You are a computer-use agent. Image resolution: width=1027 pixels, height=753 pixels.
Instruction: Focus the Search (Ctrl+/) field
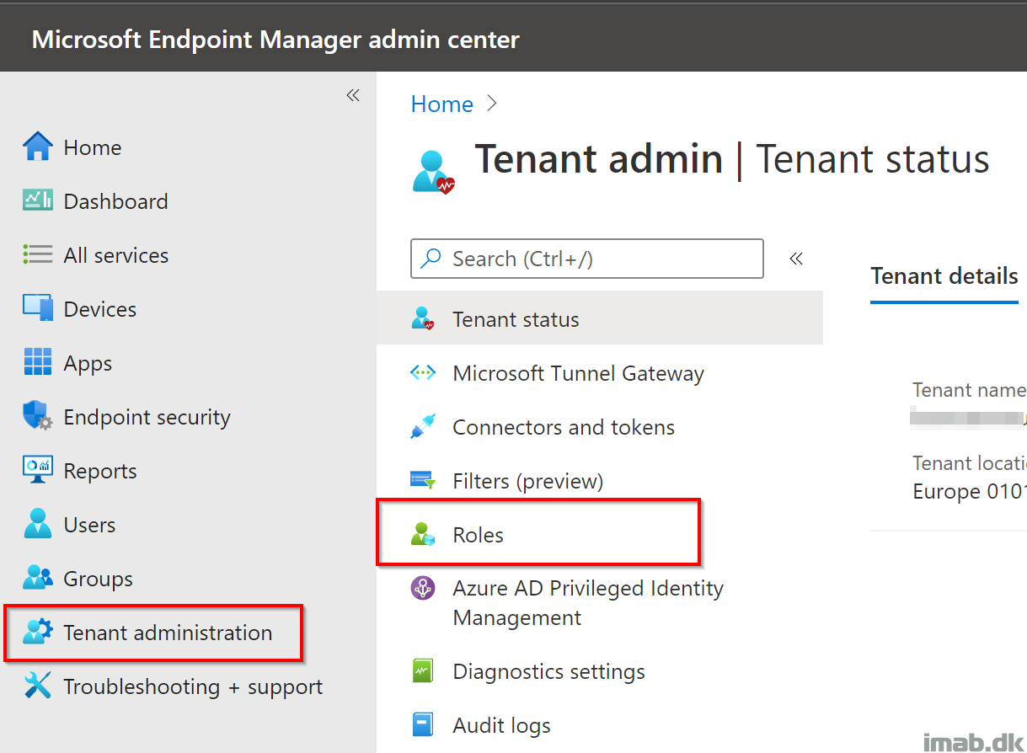[587, 259]
